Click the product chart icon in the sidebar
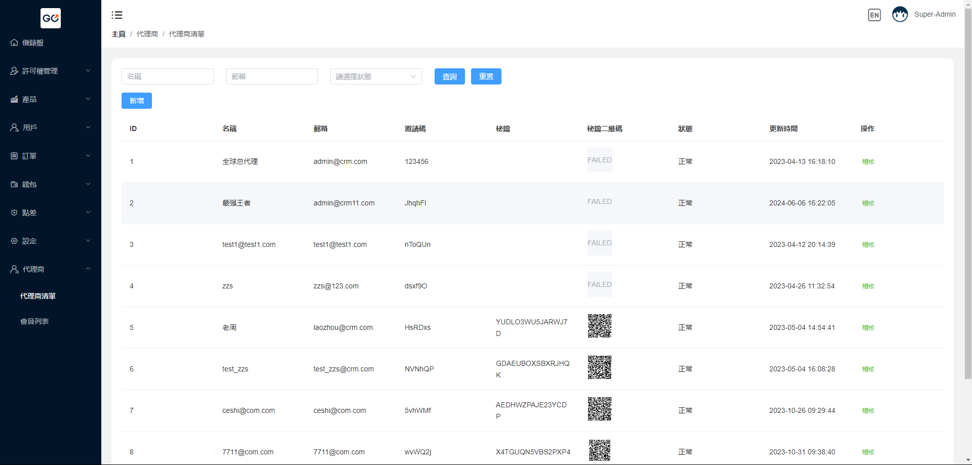Screen dimensions: 972x465 coord(14,99)
